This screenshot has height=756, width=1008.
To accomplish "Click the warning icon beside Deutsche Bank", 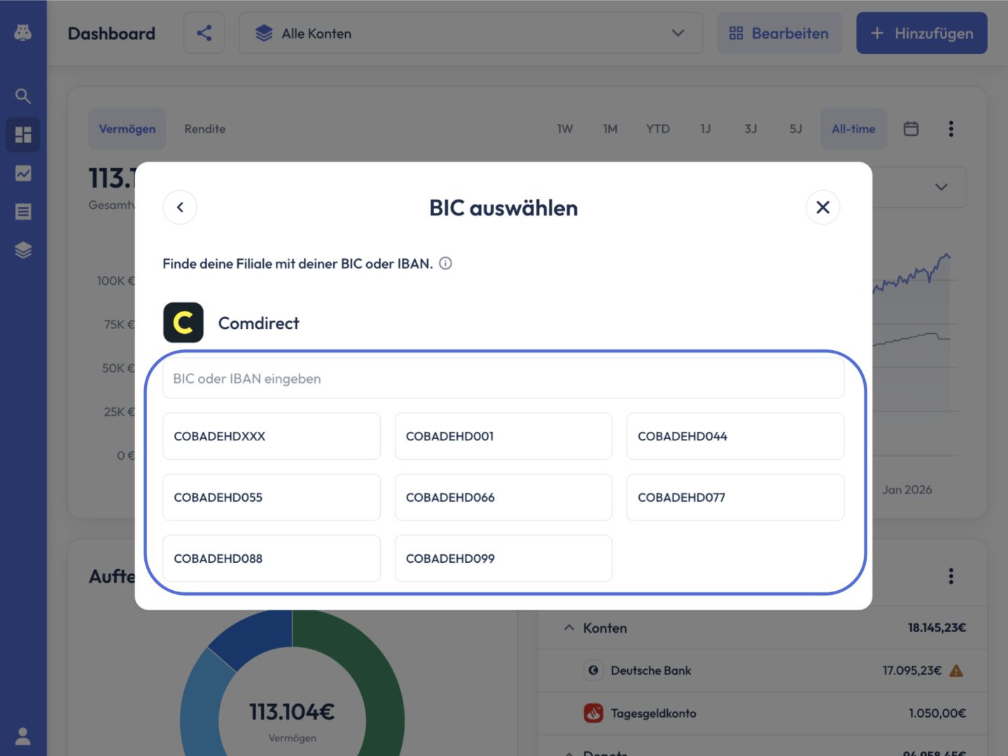I will coord(956,671).
